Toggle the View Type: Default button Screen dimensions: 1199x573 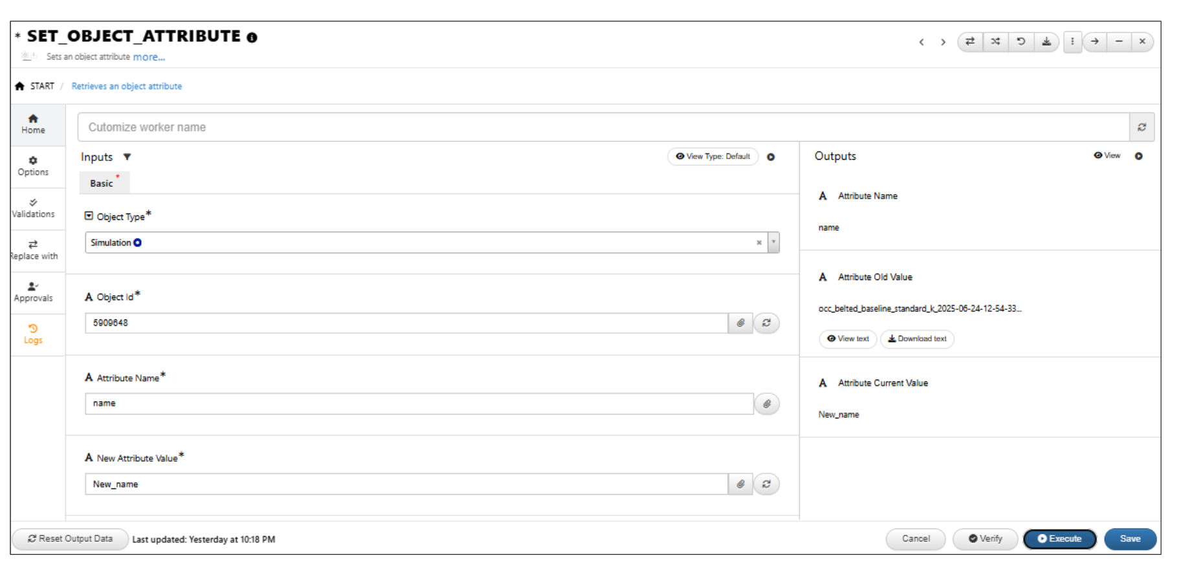tap(713, 157)
